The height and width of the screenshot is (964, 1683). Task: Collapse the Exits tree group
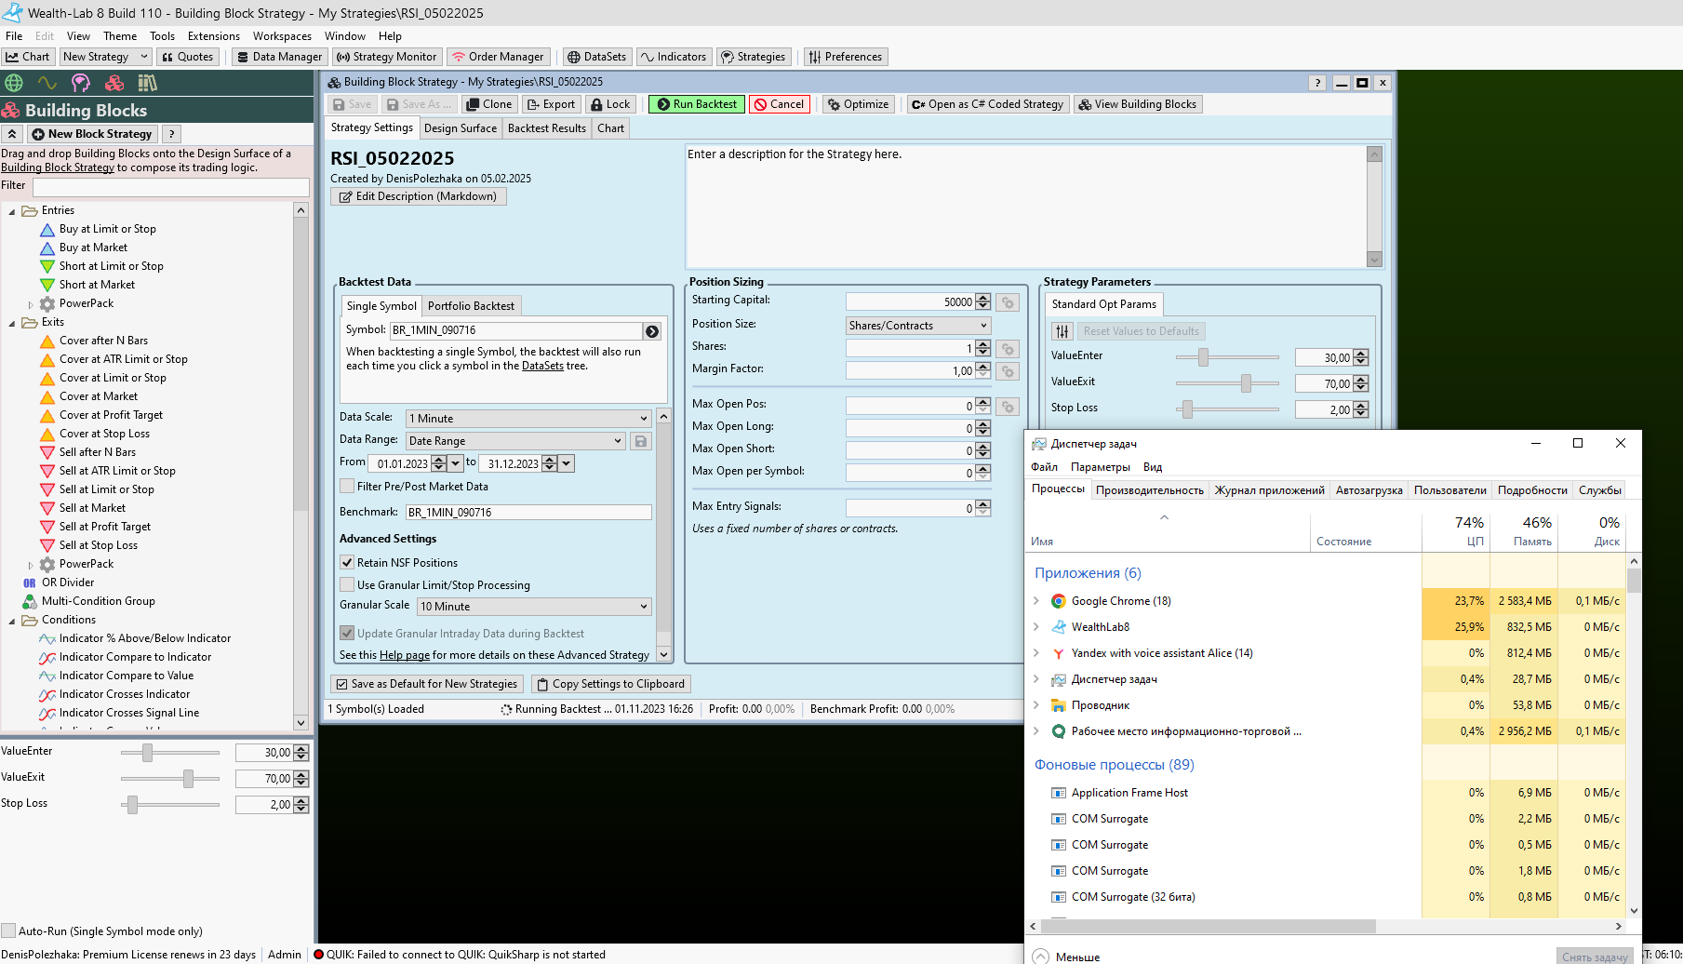pyautogui.click(x=12, y=323)
